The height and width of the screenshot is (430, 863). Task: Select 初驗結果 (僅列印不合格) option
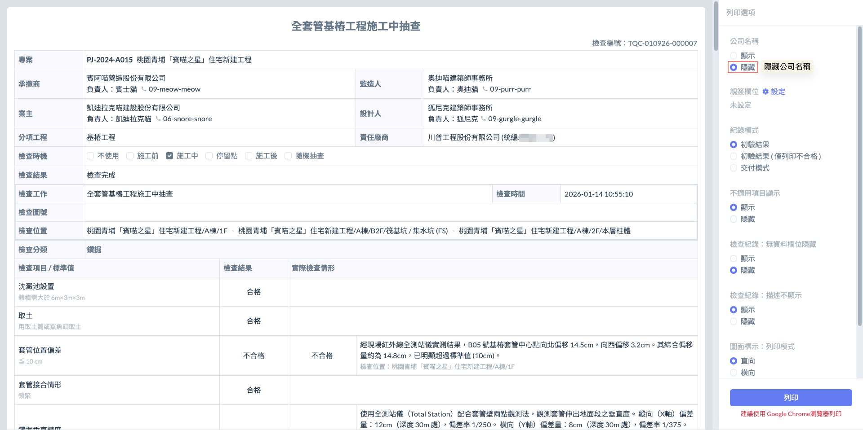[734, 156]
